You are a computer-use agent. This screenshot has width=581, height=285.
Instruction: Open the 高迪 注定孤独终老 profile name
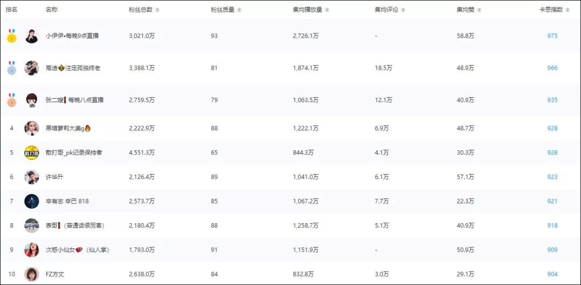[x=73, y=68]
